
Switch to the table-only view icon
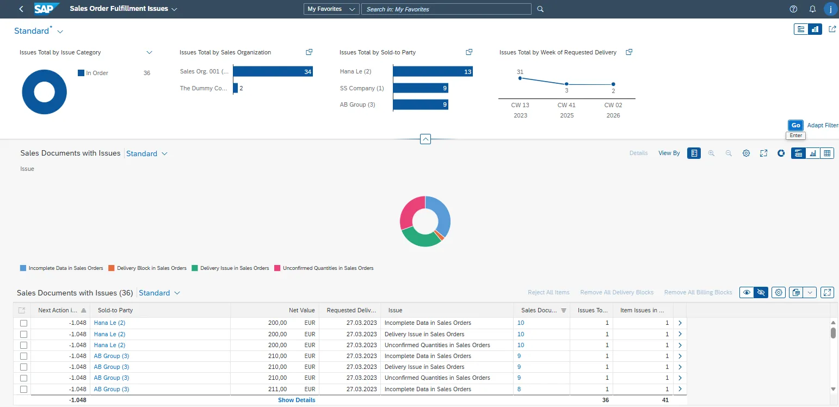827,153
